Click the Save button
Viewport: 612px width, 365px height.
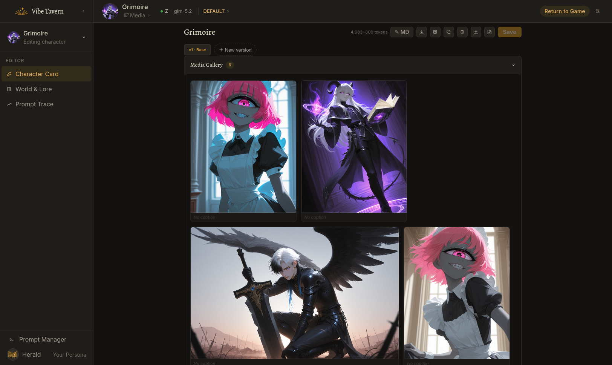[x=509, y=32]
